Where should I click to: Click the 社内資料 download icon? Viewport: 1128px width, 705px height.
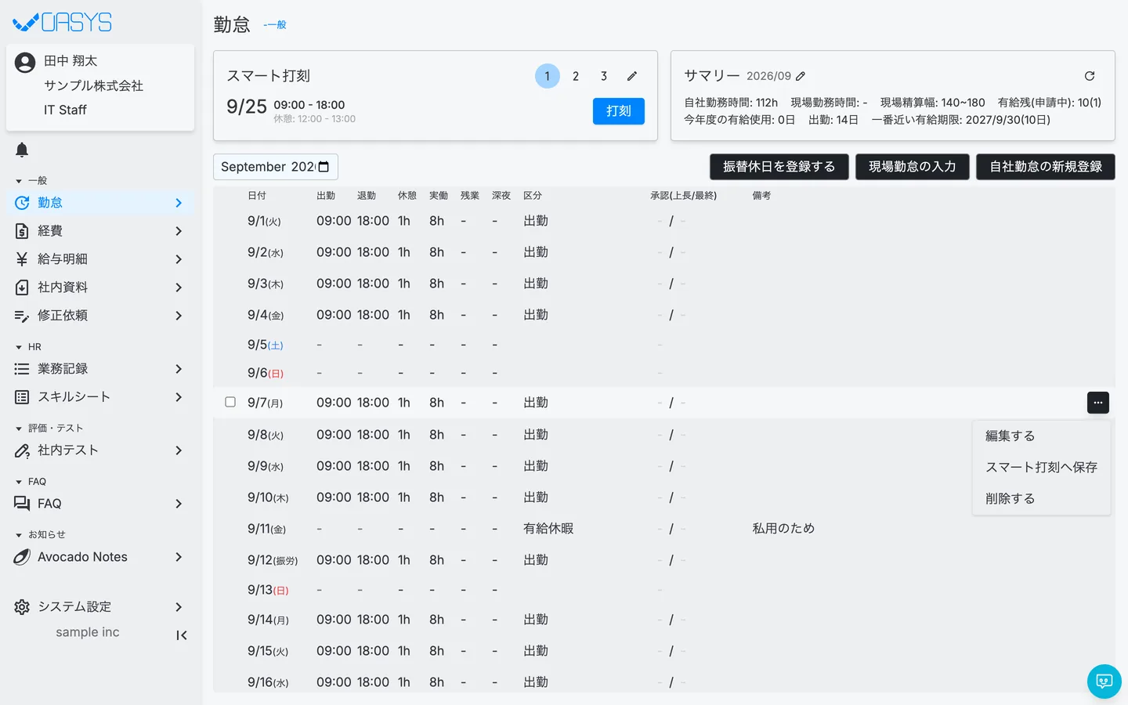tap(22, 287)
